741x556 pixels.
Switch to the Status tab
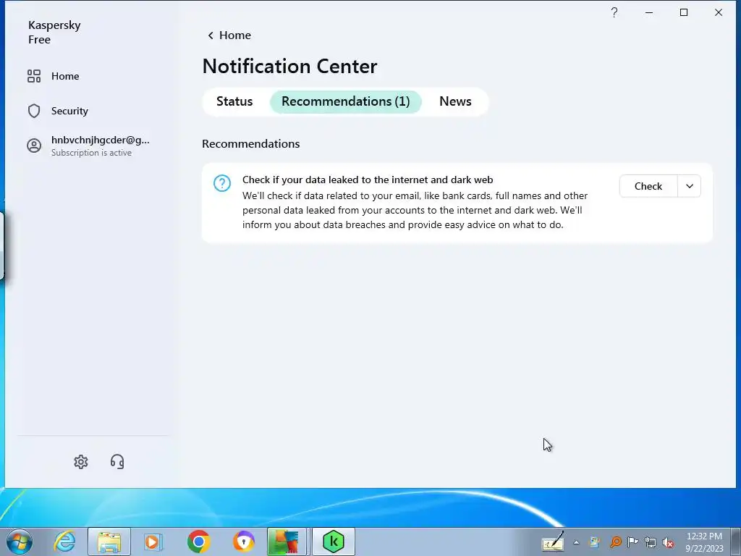point(234,101)
